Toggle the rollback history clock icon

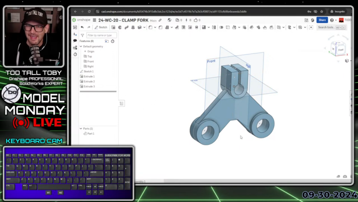tap(113, 41)
